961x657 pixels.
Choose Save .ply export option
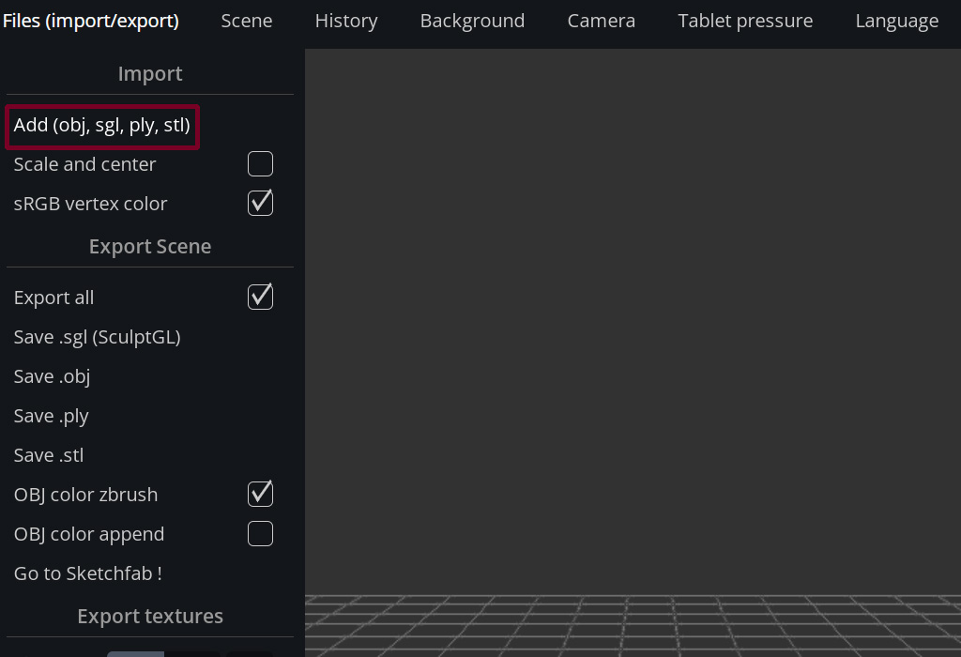[52, 416]
